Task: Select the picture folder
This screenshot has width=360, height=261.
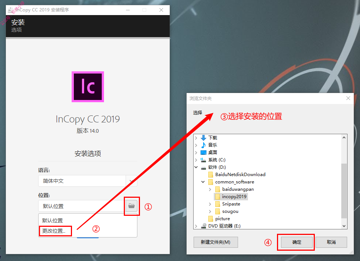Action: coord(223,219)
